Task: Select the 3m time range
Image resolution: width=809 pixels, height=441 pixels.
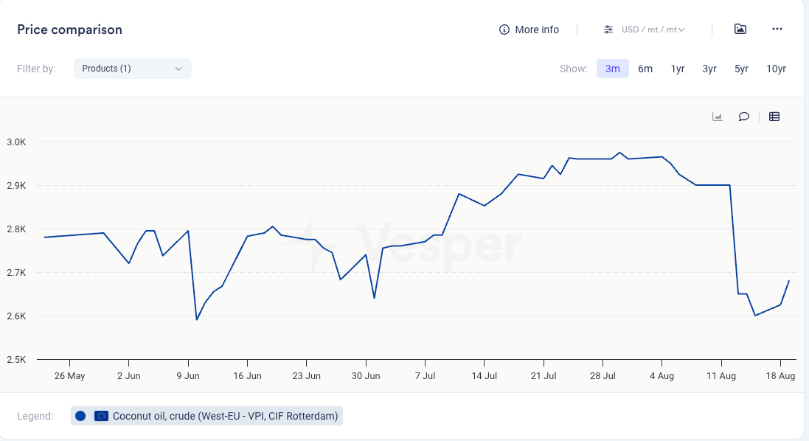Action: tap(612, 69)
